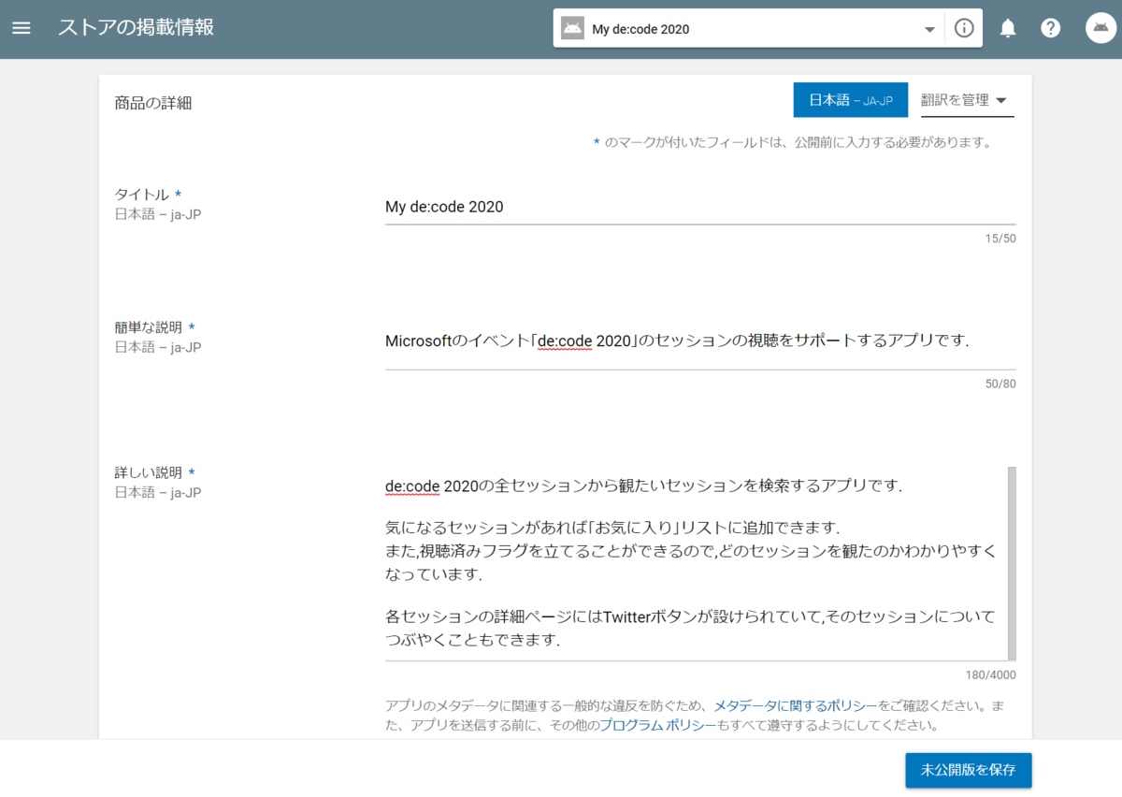
Task: Click the 50/80 character counter
Action: click(1000, 384)
